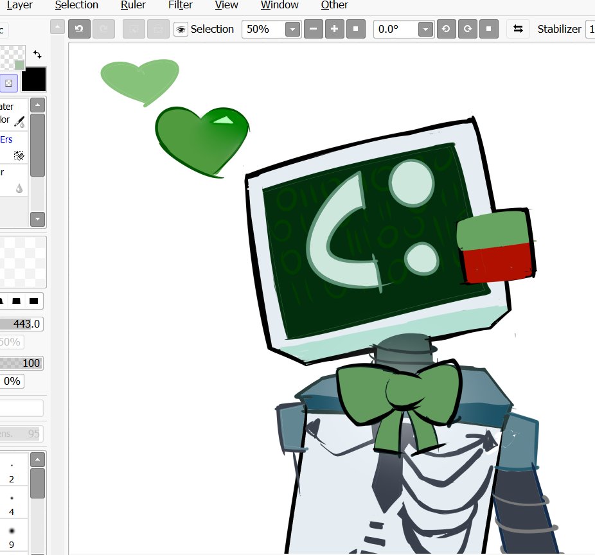
Task: Select the Watercolor brush tool
Action: (13, 114)
